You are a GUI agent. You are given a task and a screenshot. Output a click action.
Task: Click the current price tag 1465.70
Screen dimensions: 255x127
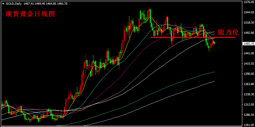249,44
